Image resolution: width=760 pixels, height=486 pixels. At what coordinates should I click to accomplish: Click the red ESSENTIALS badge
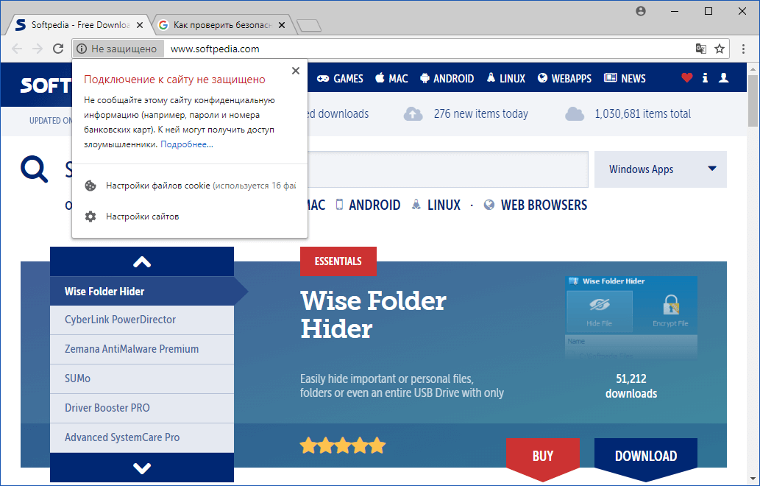338,261
